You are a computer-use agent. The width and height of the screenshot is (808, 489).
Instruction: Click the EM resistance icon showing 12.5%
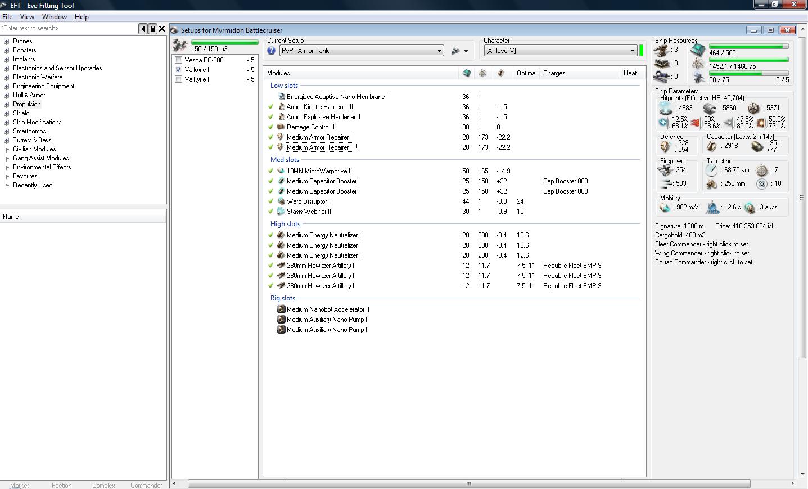coord(664,122)
